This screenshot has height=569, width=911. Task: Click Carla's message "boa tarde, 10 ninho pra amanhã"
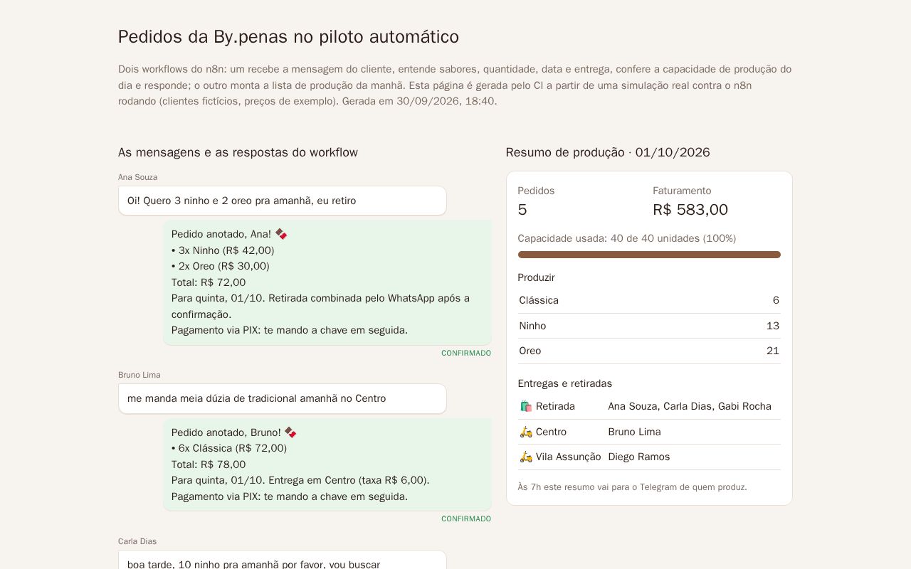point(283,560)
